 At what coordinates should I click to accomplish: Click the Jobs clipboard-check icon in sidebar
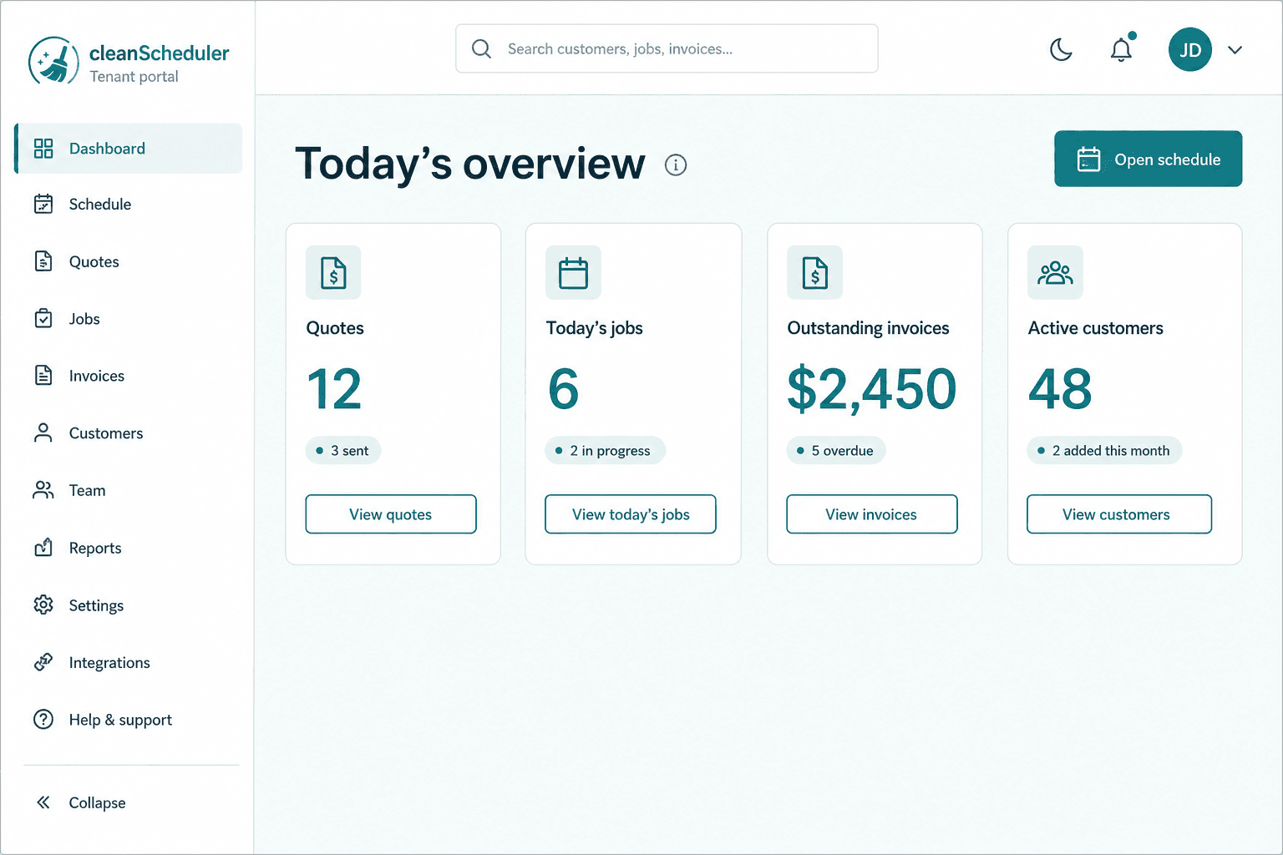click(43, 318)
